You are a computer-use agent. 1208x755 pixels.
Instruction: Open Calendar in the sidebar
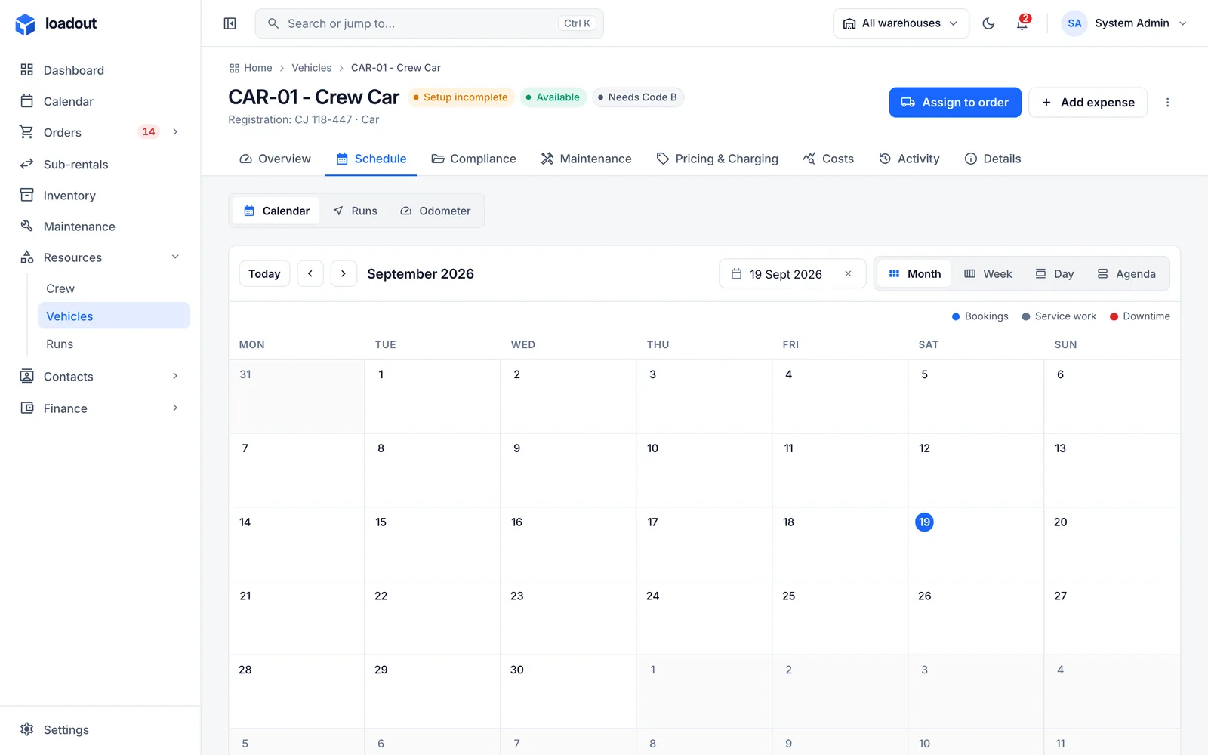coord(100,101)
